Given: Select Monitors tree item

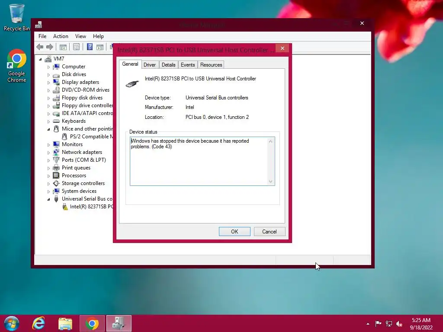Looking at the screenshot, I should tap(72, 144).
